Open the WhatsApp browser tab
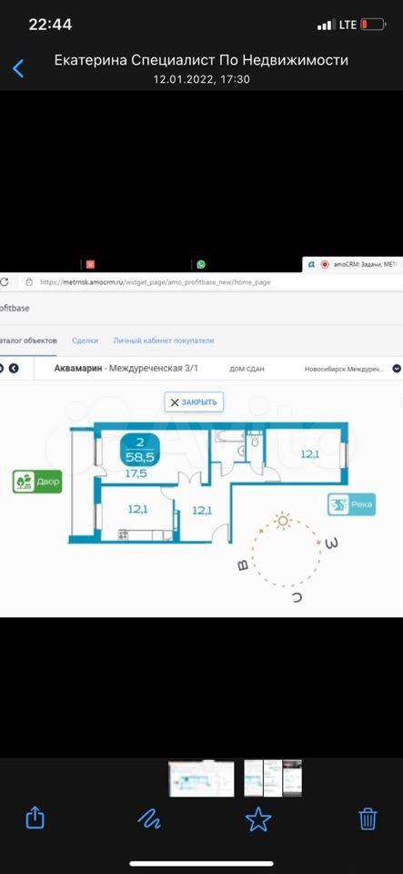 point(201,264)
